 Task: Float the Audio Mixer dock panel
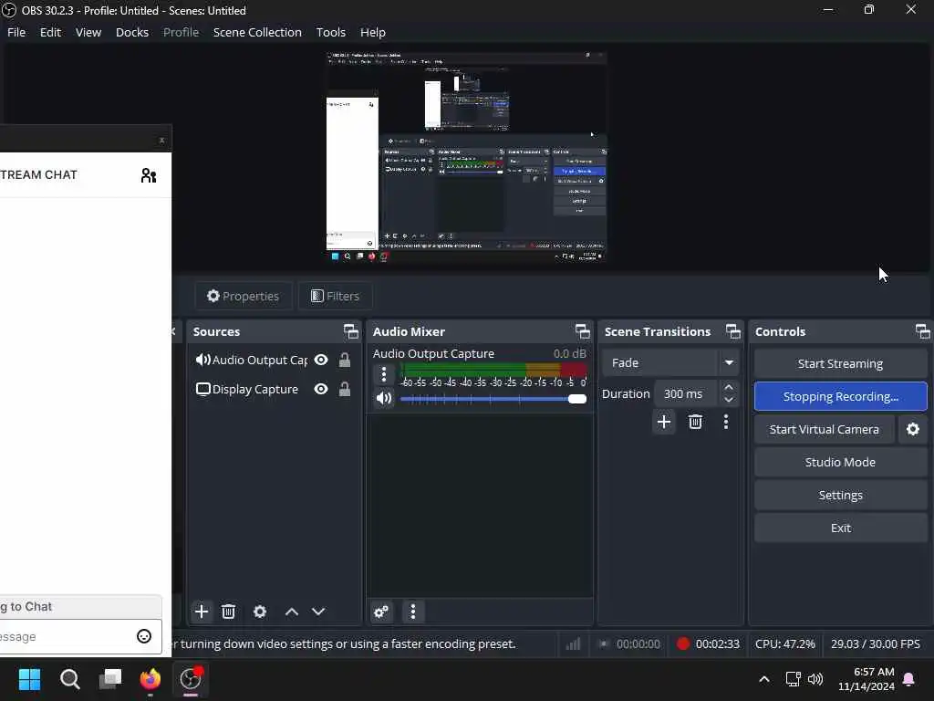click(x=583, y=331)
